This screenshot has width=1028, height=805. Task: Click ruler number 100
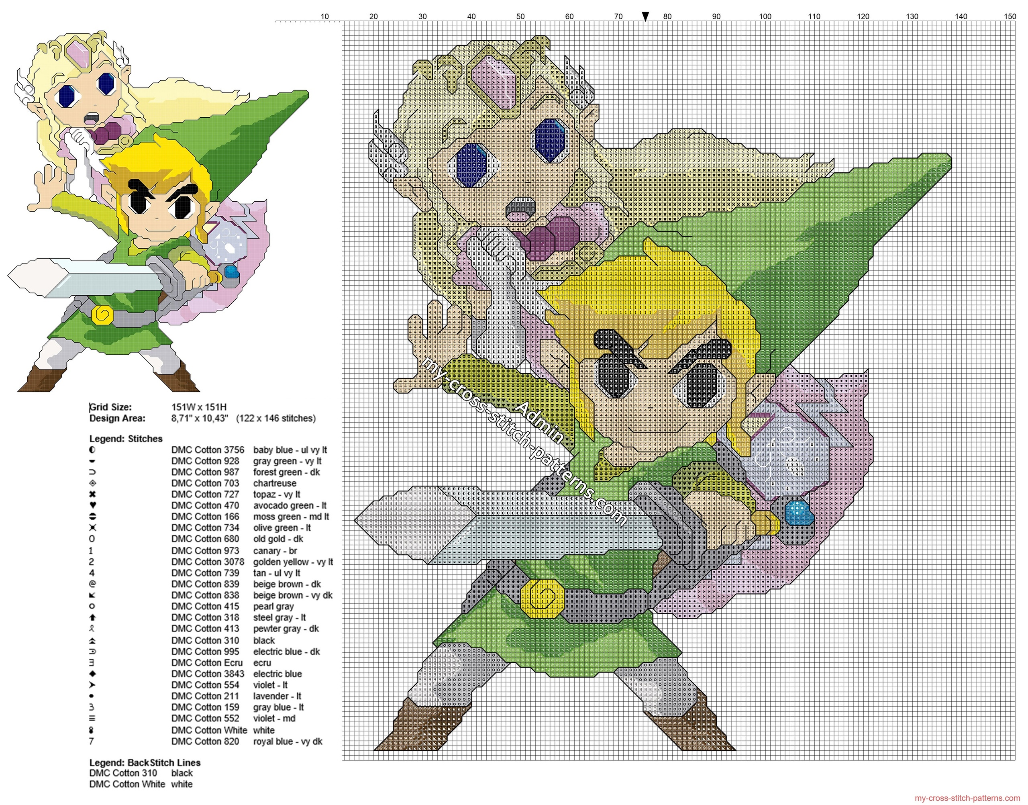765,16
